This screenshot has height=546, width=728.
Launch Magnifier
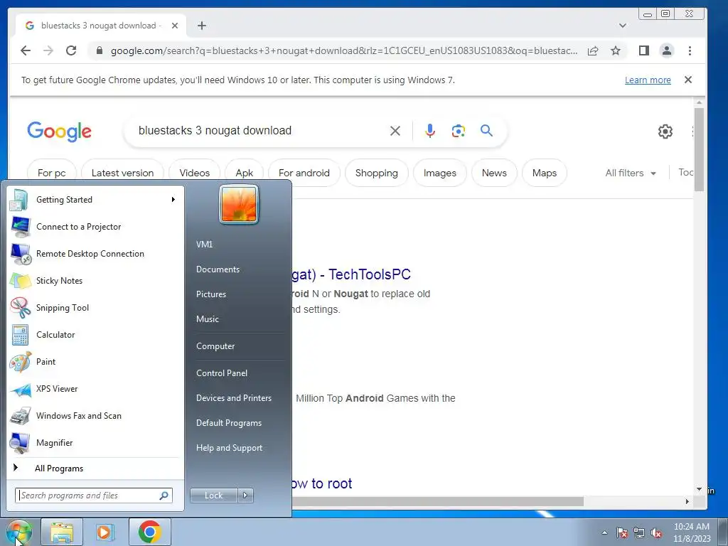click(95, 442)
